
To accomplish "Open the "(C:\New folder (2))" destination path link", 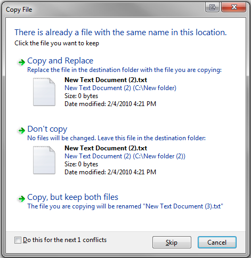I will click(x=159, y=156).
